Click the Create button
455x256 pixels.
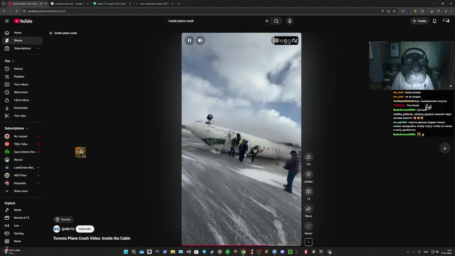click(419, 21)
